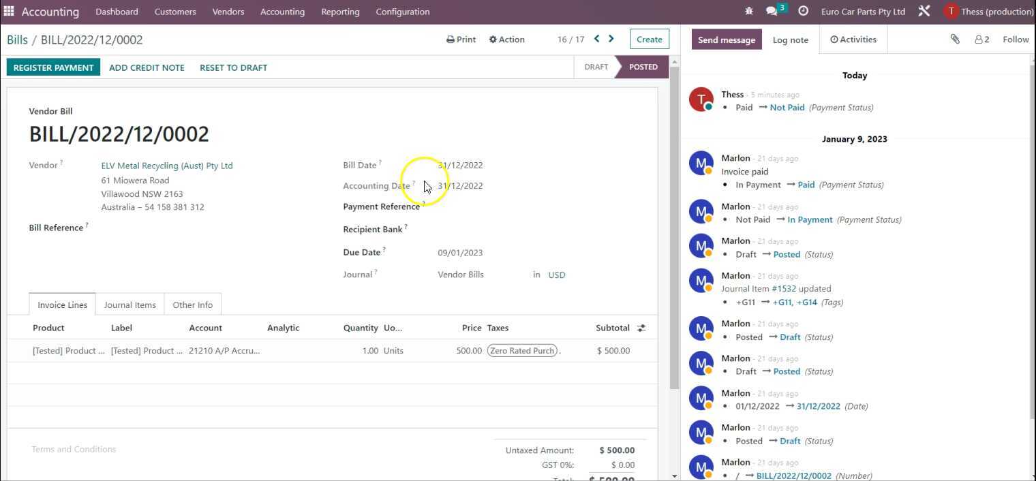Open the Reporting menu

[x=339, y=11]
